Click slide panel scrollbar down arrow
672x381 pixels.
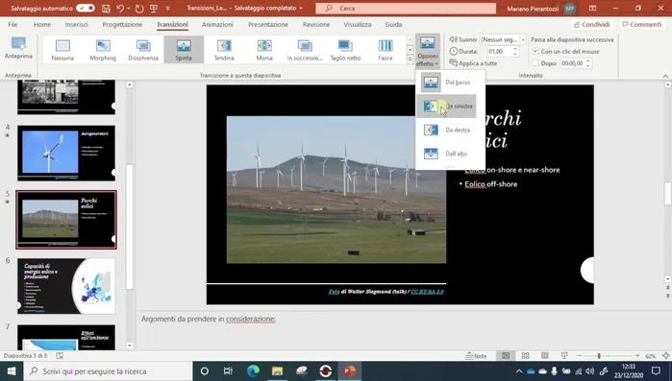tap(130, 345)
